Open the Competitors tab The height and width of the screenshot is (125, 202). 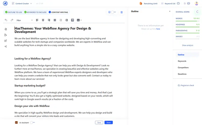click(x=183, y=67)
